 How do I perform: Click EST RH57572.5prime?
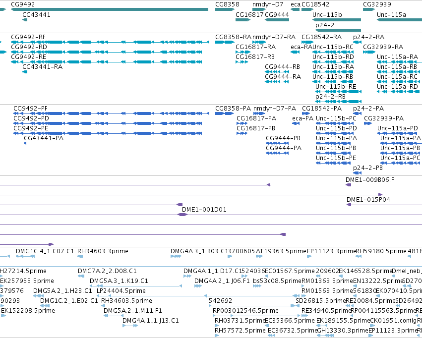pyautogui.click(x=240, y=331)
